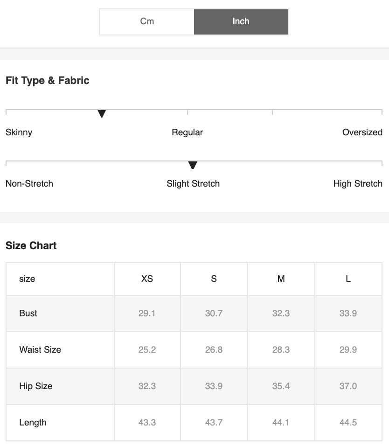The height and width of the screenshot is (446, 389).
Task: Click the Waist Size row label
Action: 40,349
